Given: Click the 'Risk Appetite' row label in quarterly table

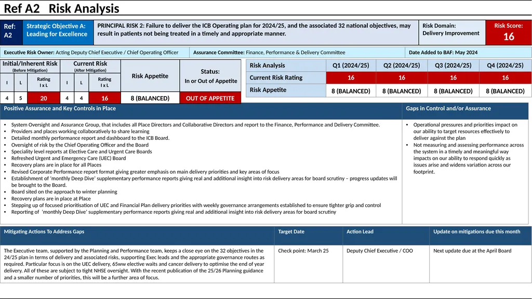Looking at the screenshot, I should (286, 90).
